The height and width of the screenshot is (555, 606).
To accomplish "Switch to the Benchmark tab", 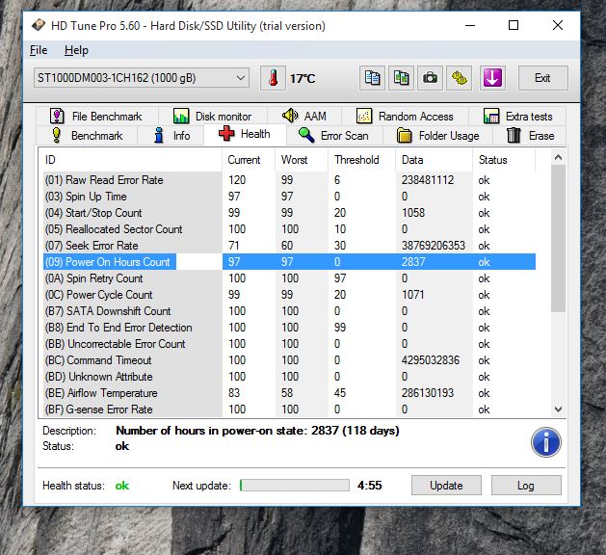I will click(x=87, y=136).
